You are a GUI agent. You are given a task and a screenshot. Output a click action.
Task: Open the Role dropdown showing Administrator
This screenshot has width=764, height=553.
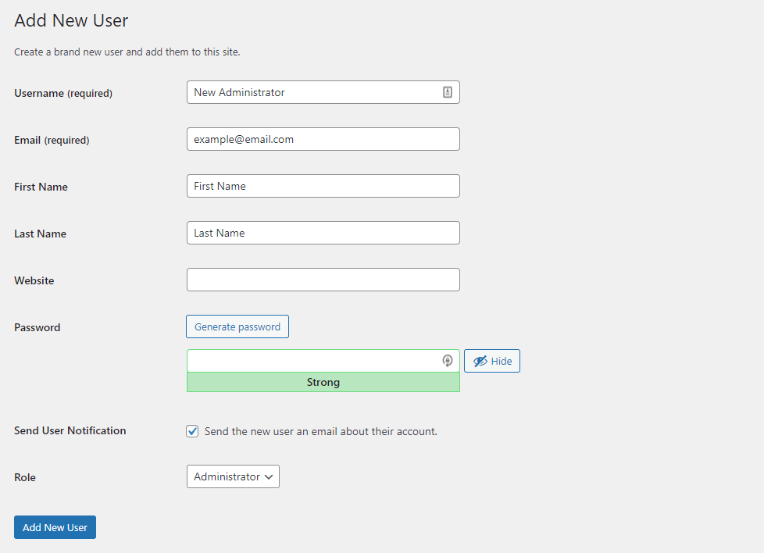coord(233,476)
